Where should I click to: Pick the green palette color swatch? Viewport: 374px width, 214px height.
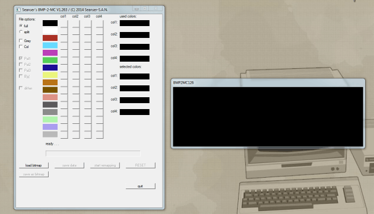pyautogui.click(x=50, y=60)
